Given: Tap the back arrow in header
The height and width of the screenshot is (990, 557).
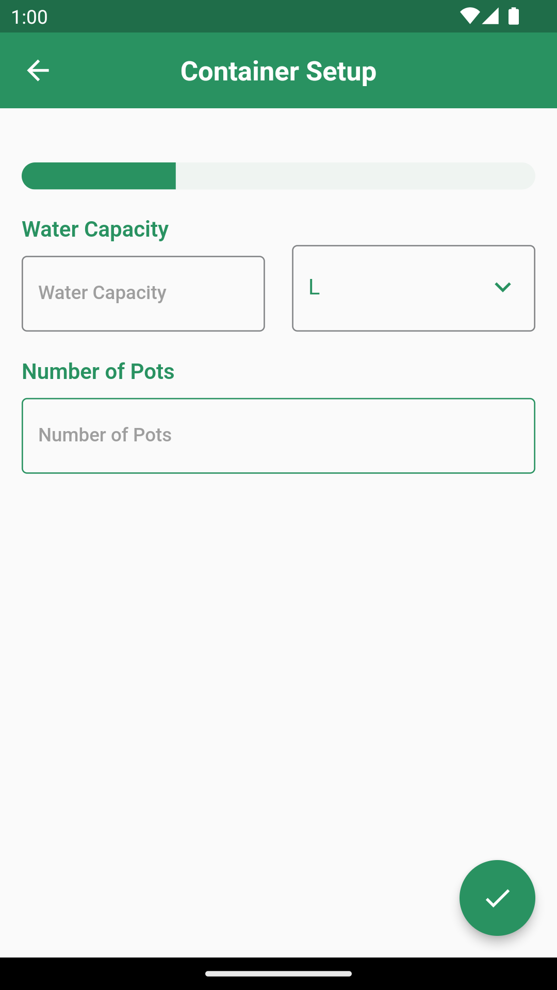Looking at the screenshot, I should (x=38, y=71).
